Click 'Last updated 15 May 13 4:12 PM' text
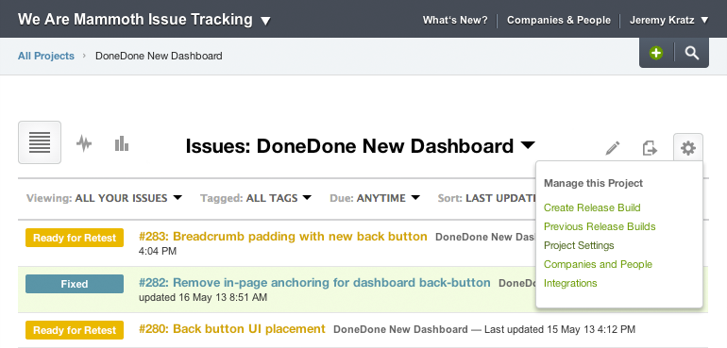The height and width of the screenshot is (348, 727). click(x=560, y=329)
